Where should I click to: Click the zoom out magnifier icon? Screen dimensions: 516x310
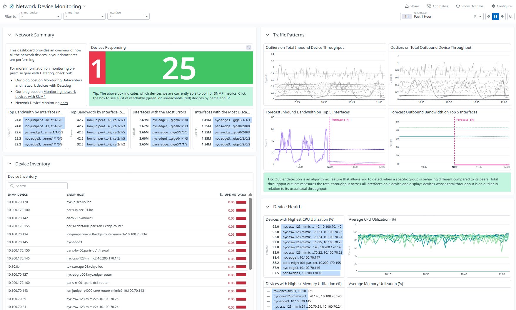[511, 16]
